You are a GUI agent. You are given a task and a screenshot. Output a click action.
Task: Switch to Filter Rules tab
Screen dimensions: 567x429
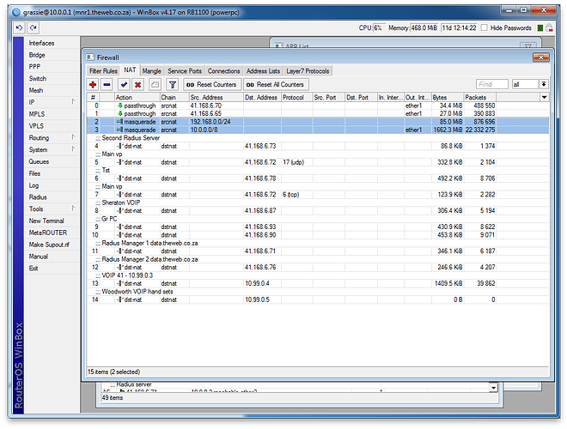(x=103, y=71)
